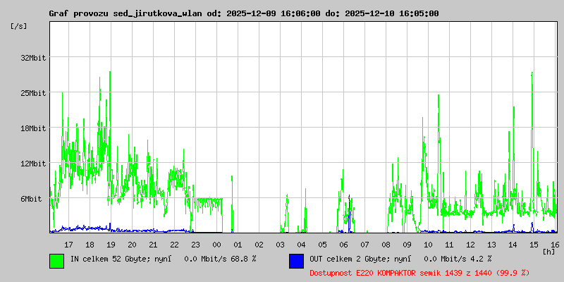The height and width of the screenshot is (282, 564).
Task: Click hour label 10 on time axis
Action: coord(428,245)
